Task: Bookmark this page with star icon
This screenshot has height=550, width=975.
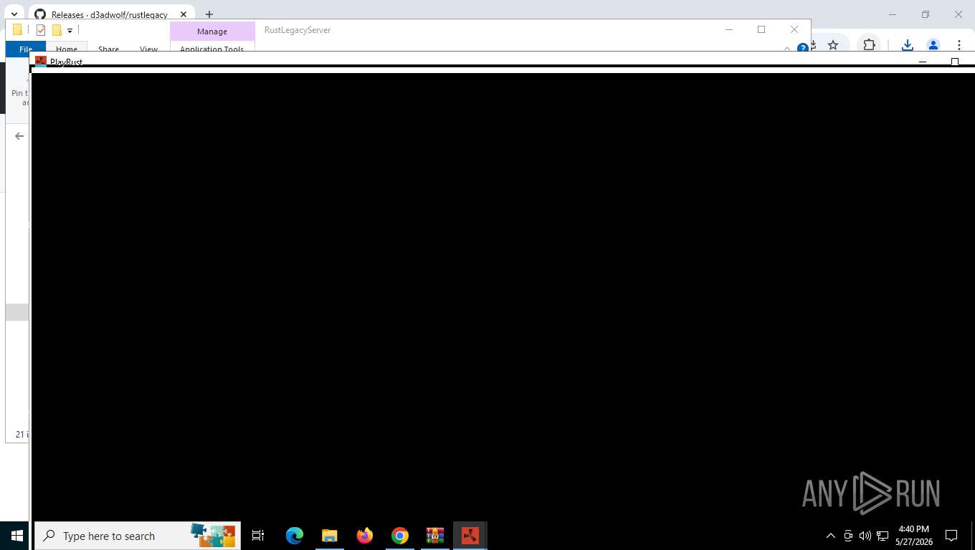Action: point(833,45)
